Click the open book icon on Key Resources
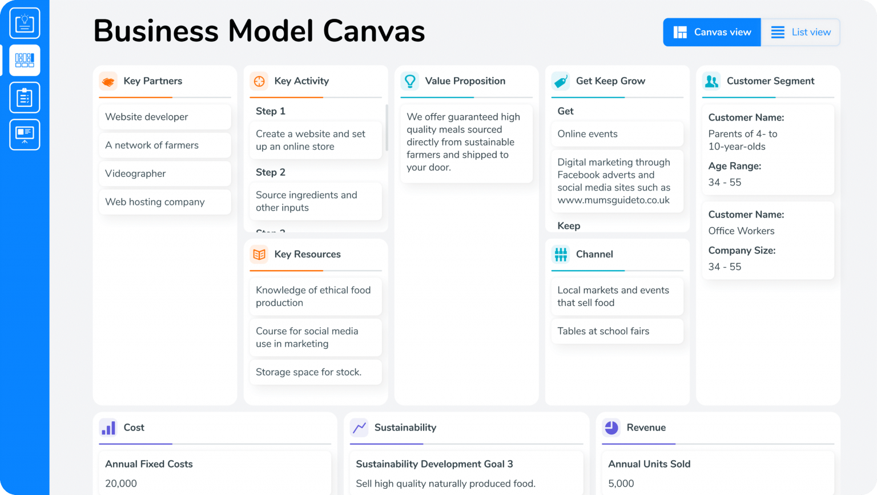 click(x=259, y=255)
